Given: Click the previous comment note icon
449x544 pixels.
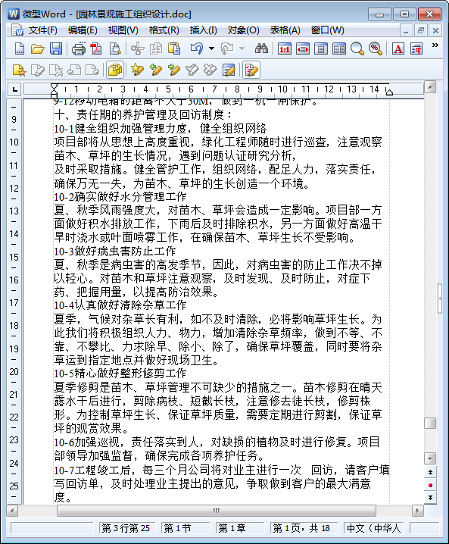Looking at the screenshot, I should click(74, 70).
